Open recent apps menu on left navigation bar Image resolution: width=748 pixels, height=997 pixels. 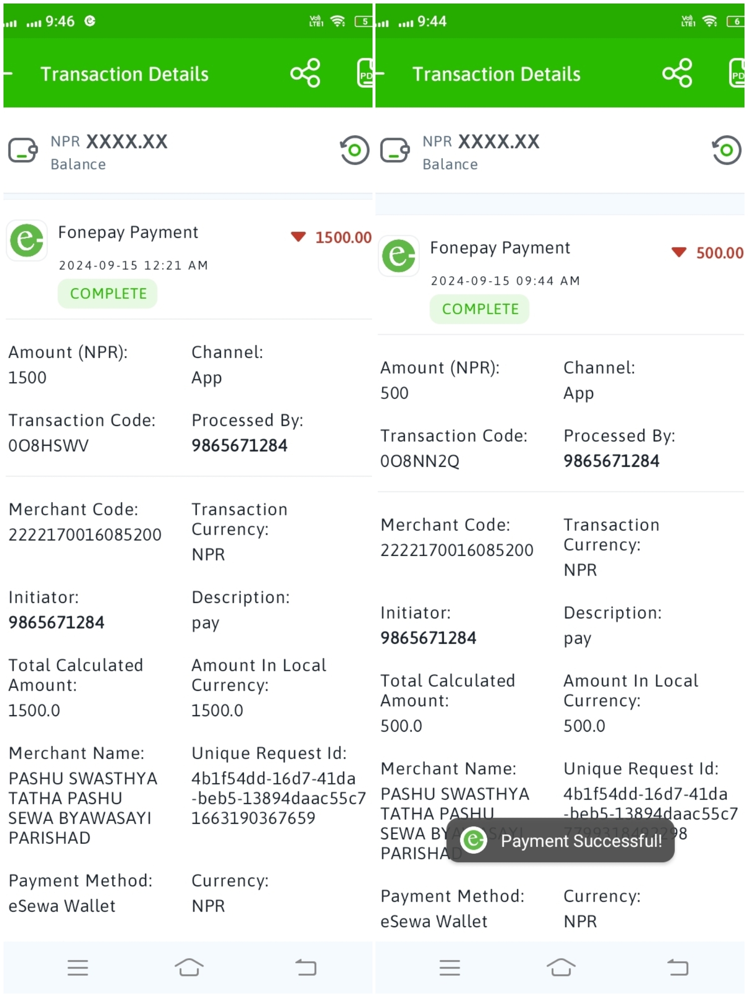click(x=78, y=968)
